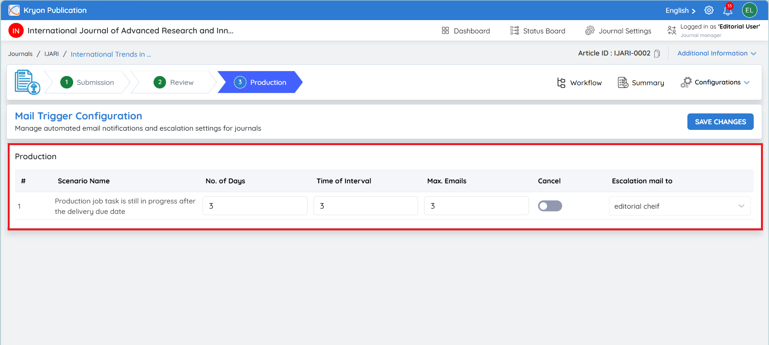Viewport: 769px width, 345px height.
Task: Open the EL user avatar menu
Action: pyautogui.click(x=749, y=10)
